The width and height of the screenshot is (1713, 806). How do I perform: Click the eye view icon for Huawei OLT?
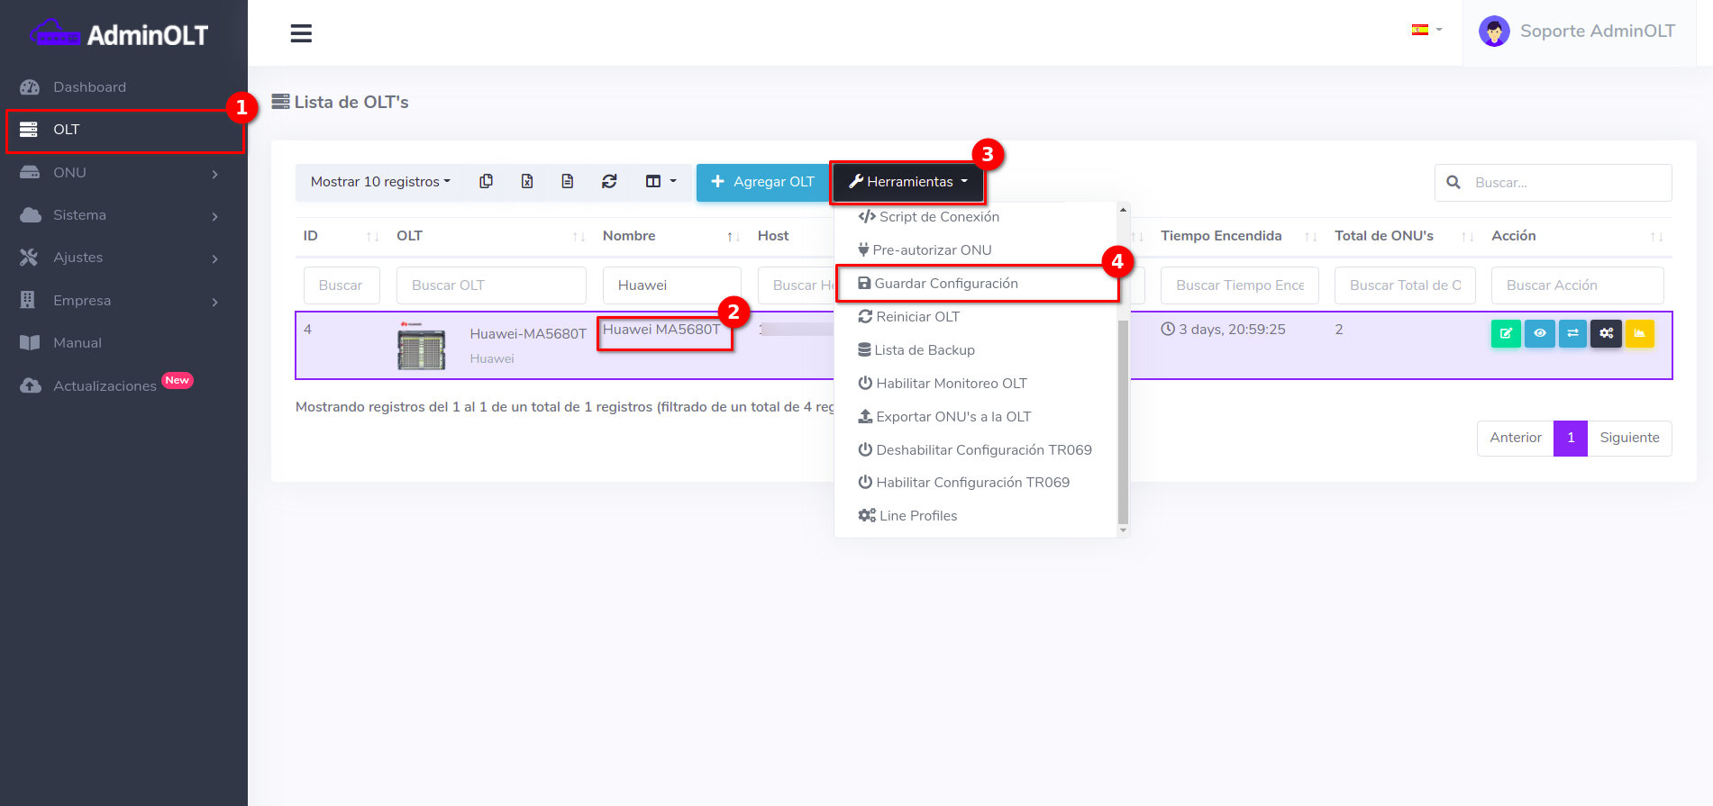tap(1539, 333)
